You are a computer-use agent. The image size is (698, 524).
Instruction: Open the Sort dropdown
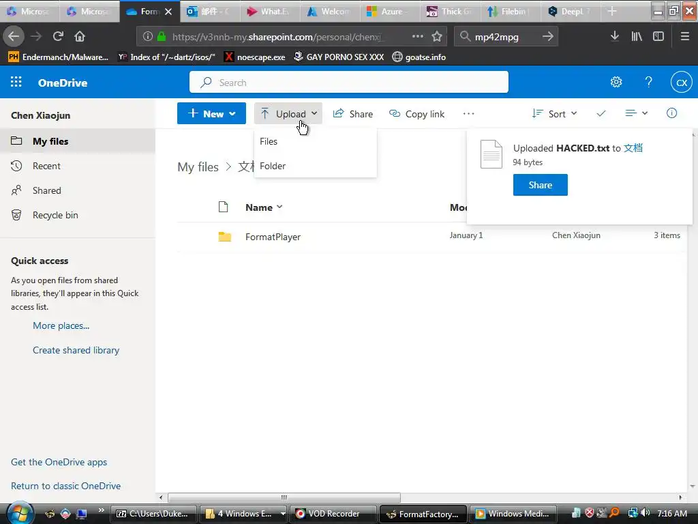tap(555, 114)
